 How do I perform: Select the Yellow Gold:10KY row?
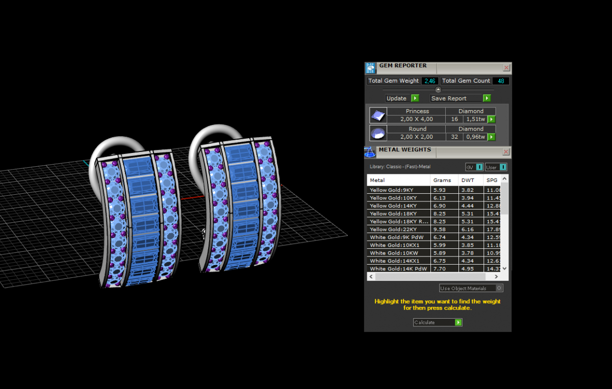click(x=434, y=198)
